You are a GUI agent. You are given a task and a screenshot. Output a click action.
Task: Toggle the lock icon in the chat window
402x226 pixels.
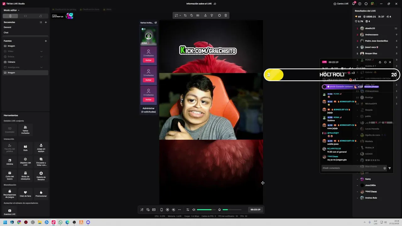380,62
